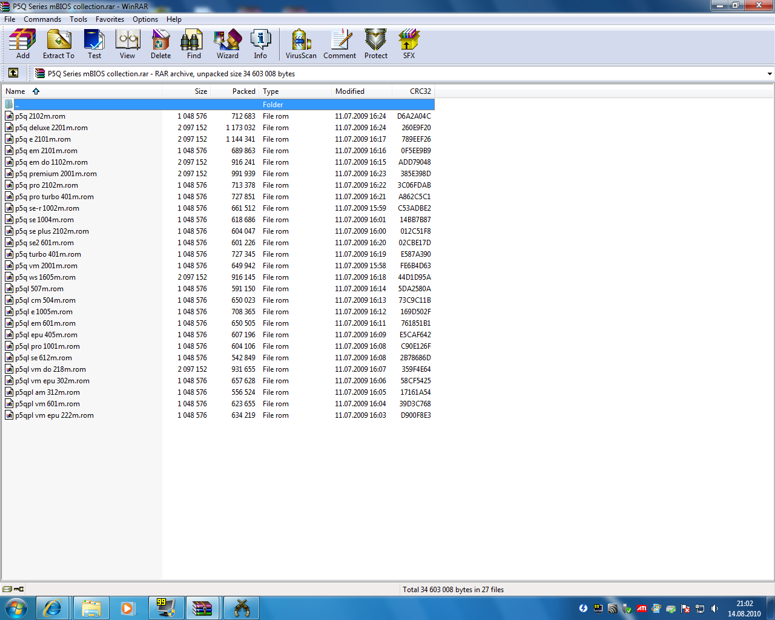Open the Favorites menu

pos(110,19)
